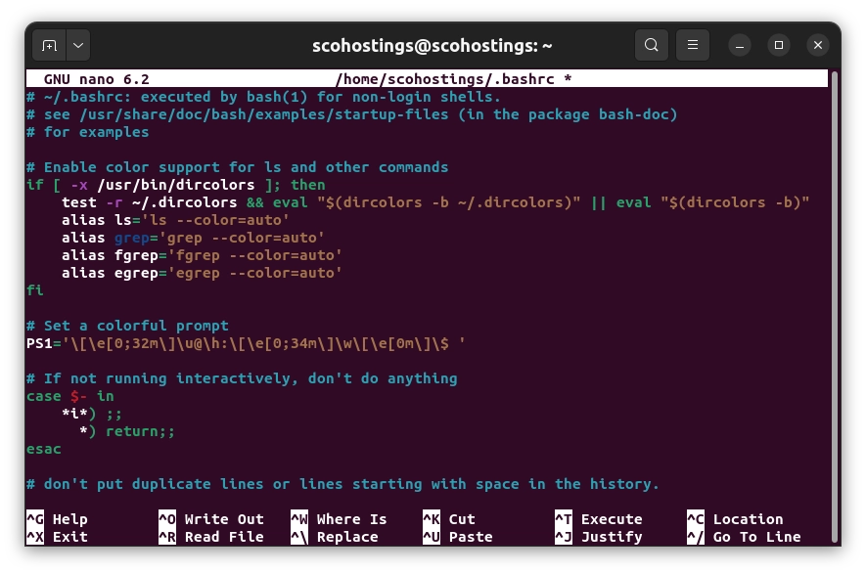866x574 pixels.
Task: Click the ^K Cut shortcut
Action: coord(449,519)
